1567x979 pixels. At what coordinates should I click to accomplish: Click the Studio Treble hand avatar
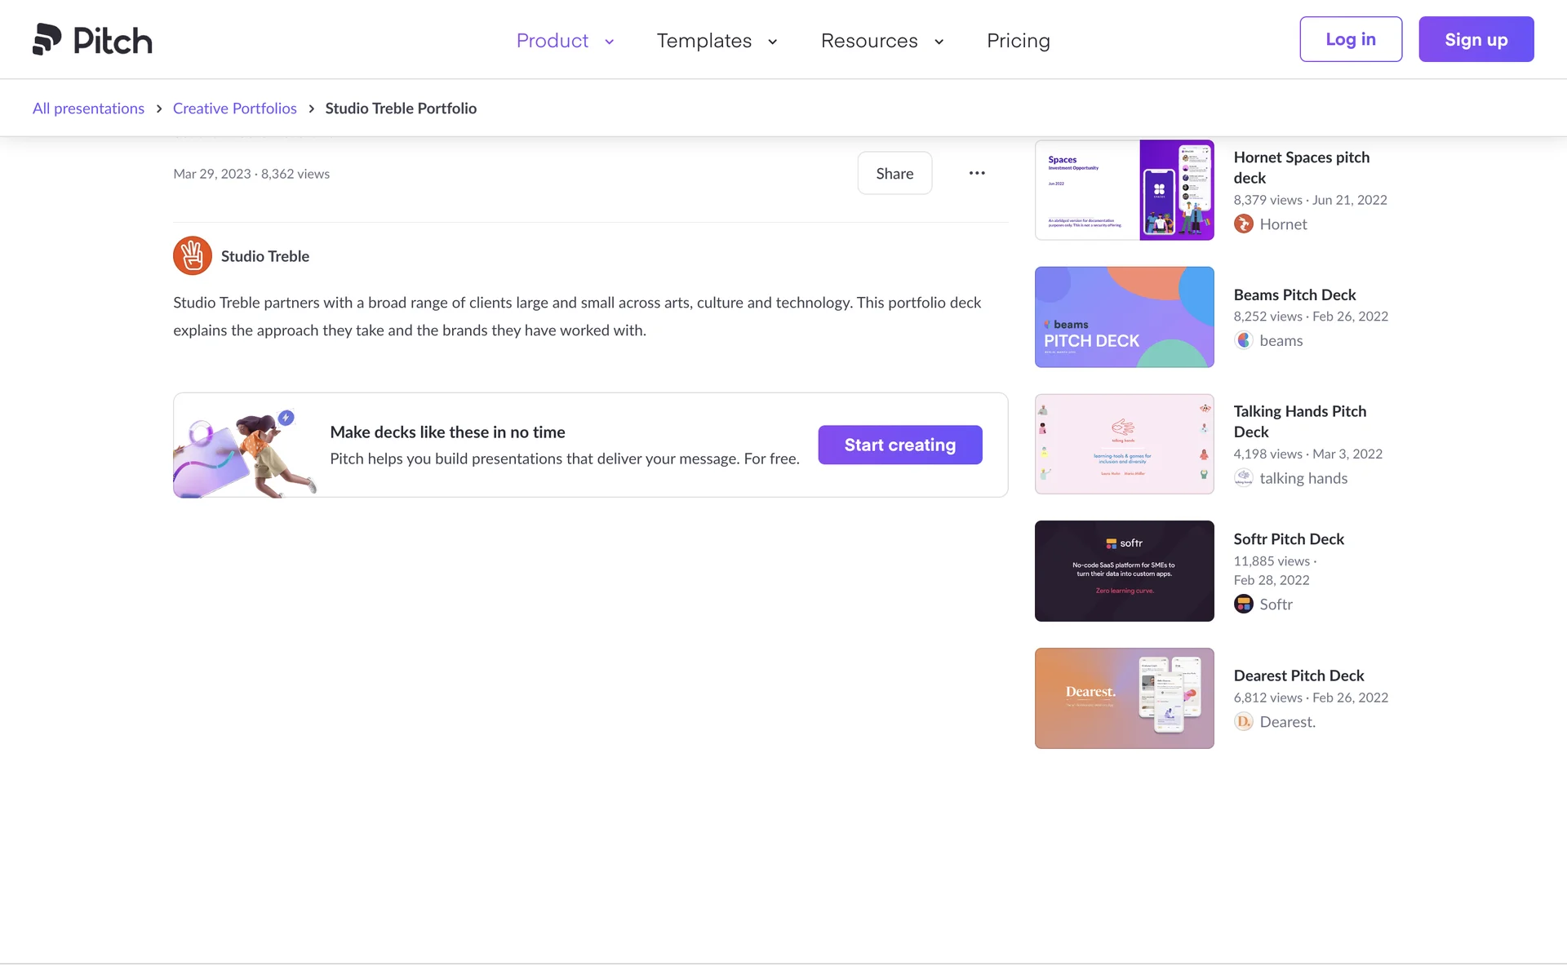point(193,256)
